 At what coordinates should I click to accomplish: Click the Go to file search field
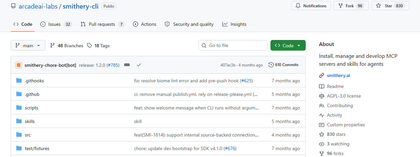pyautogui.click(x=233, y=46)
